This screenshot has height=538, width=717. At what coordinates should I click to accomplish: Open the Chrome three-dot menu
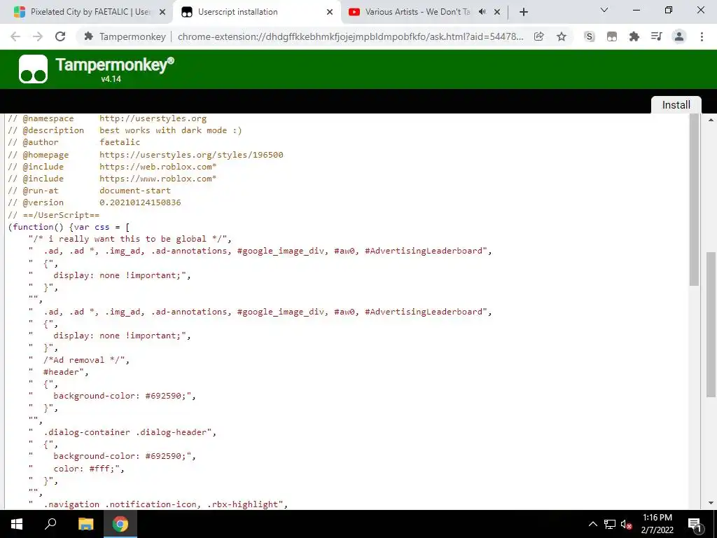(702, 36)
